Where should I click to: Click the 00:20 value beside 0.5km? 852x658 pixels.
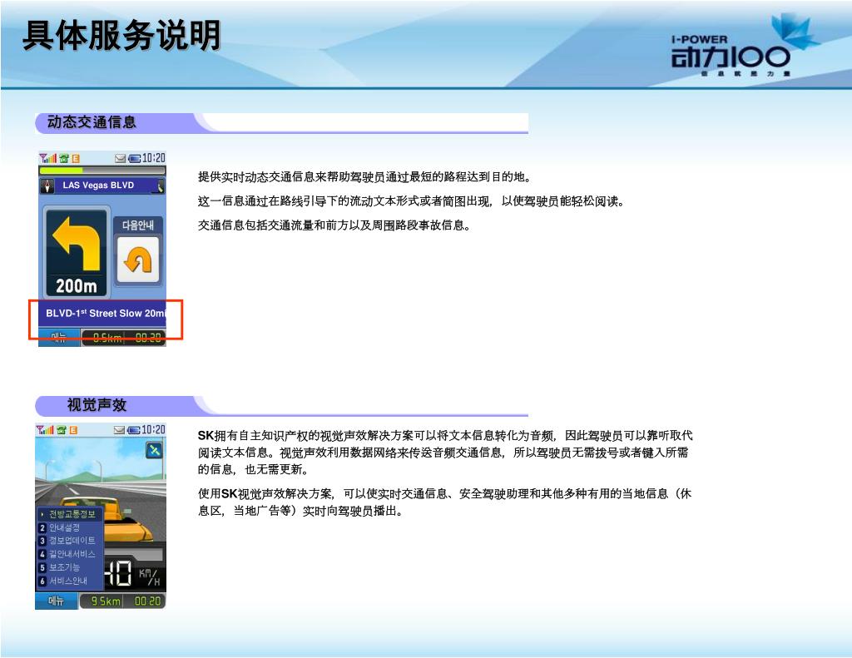(147, 338)
